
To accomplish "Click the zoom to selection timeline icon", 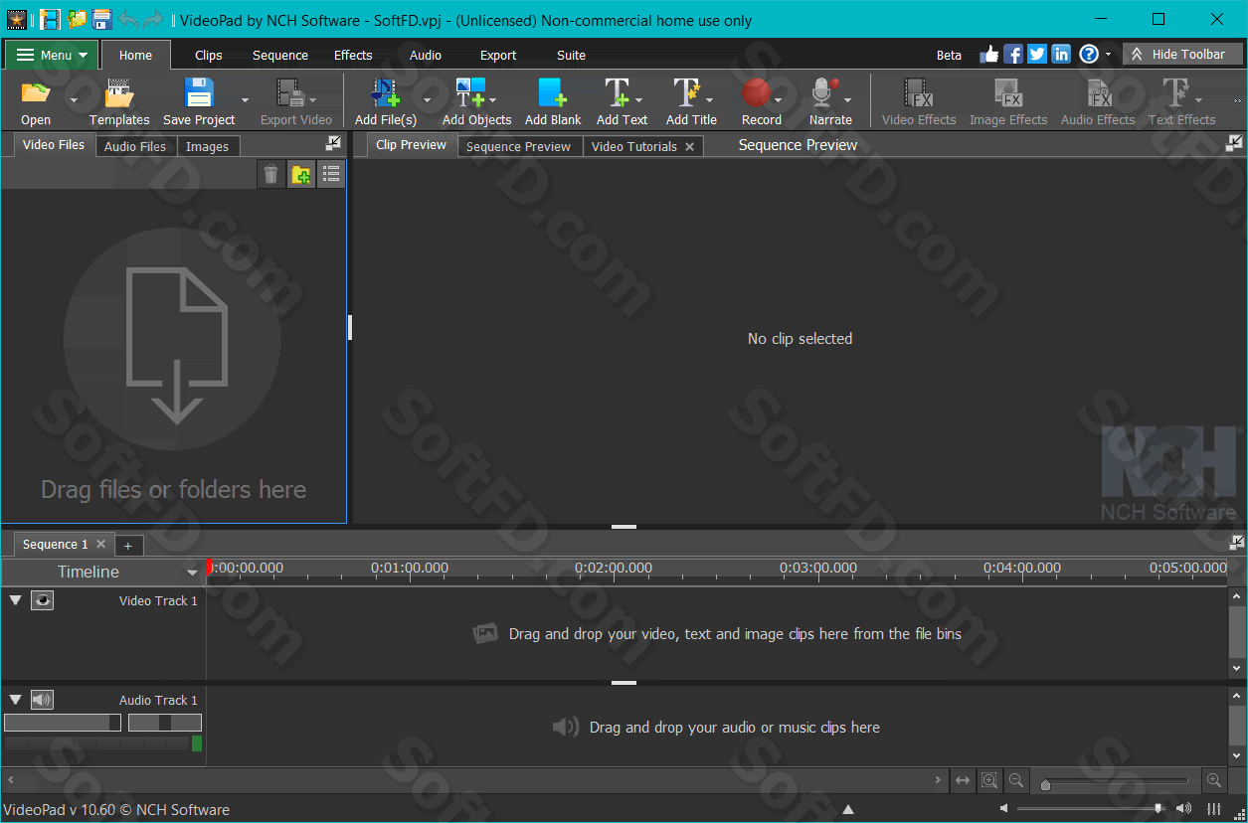I will coord(989,781).
